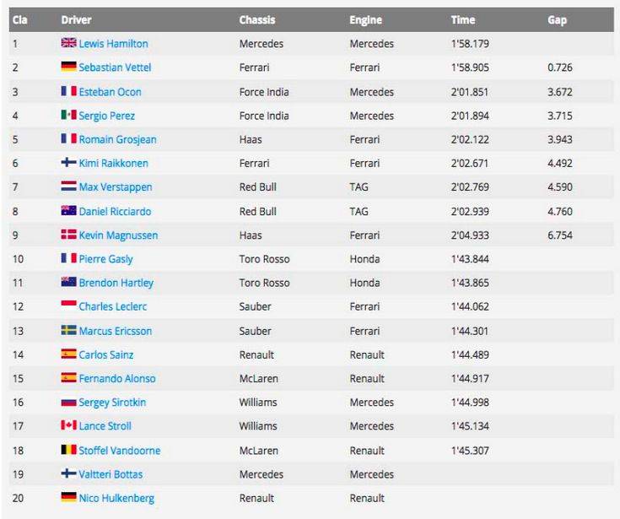Click the Dutch flag beside Max Verstappen
620x519 pixels.
tap(69, 187)
